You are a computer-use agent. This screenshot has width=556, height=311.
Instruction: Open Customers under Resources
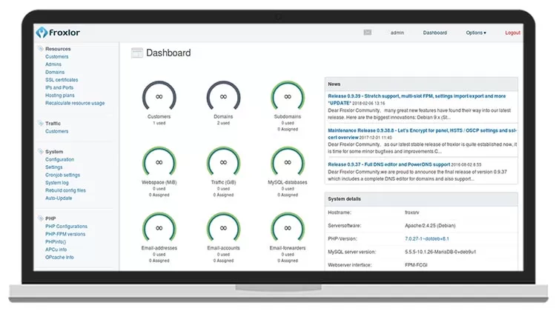[x=57, y=57]
